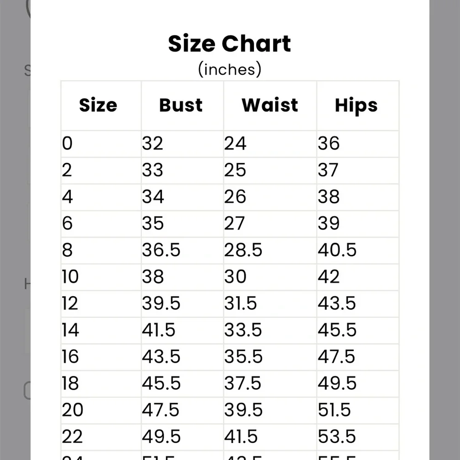Click the hips value 53.5

(x=337, y=437)
